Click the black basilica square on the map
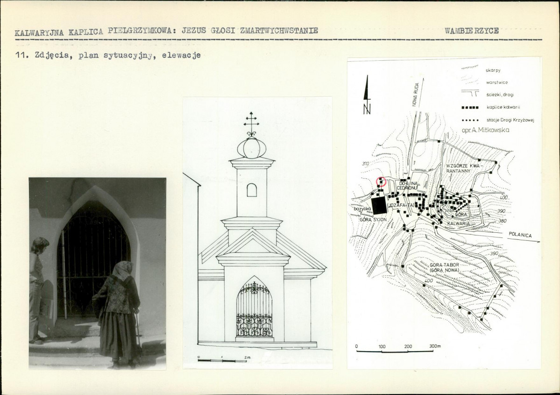The image size is (560, 395). coord(380,205)
